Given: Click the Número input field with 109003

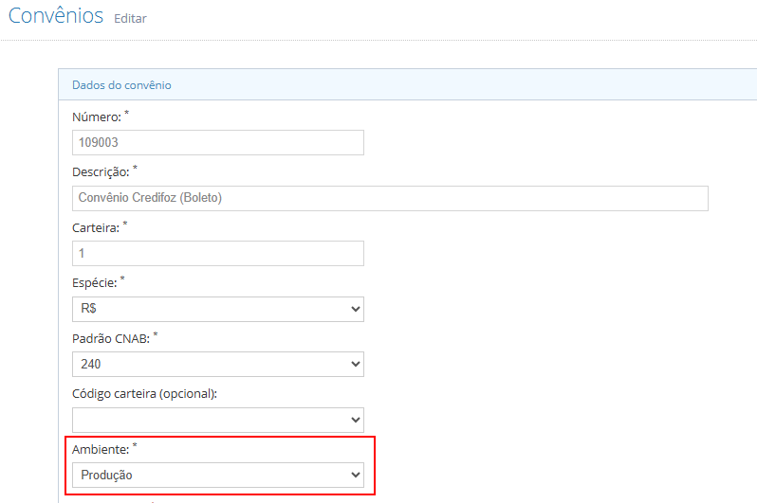Looking at the screenshot, I should tap(218, 142).
